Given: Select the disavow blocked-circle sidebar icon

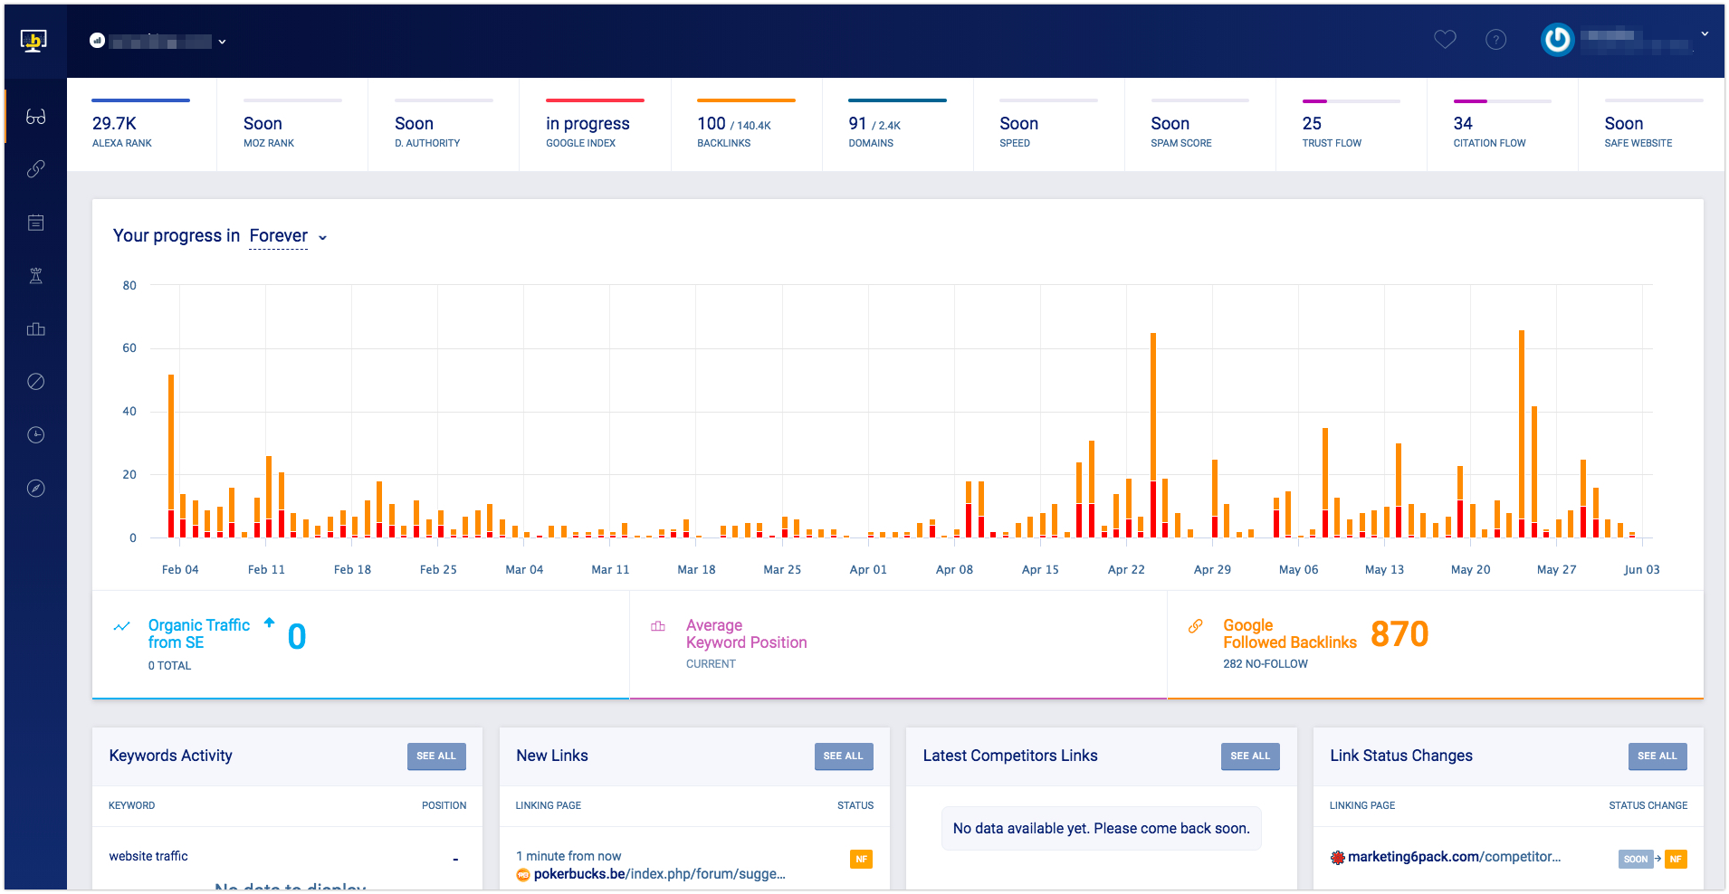Looking at the screenshot, I should pos(35,381).
